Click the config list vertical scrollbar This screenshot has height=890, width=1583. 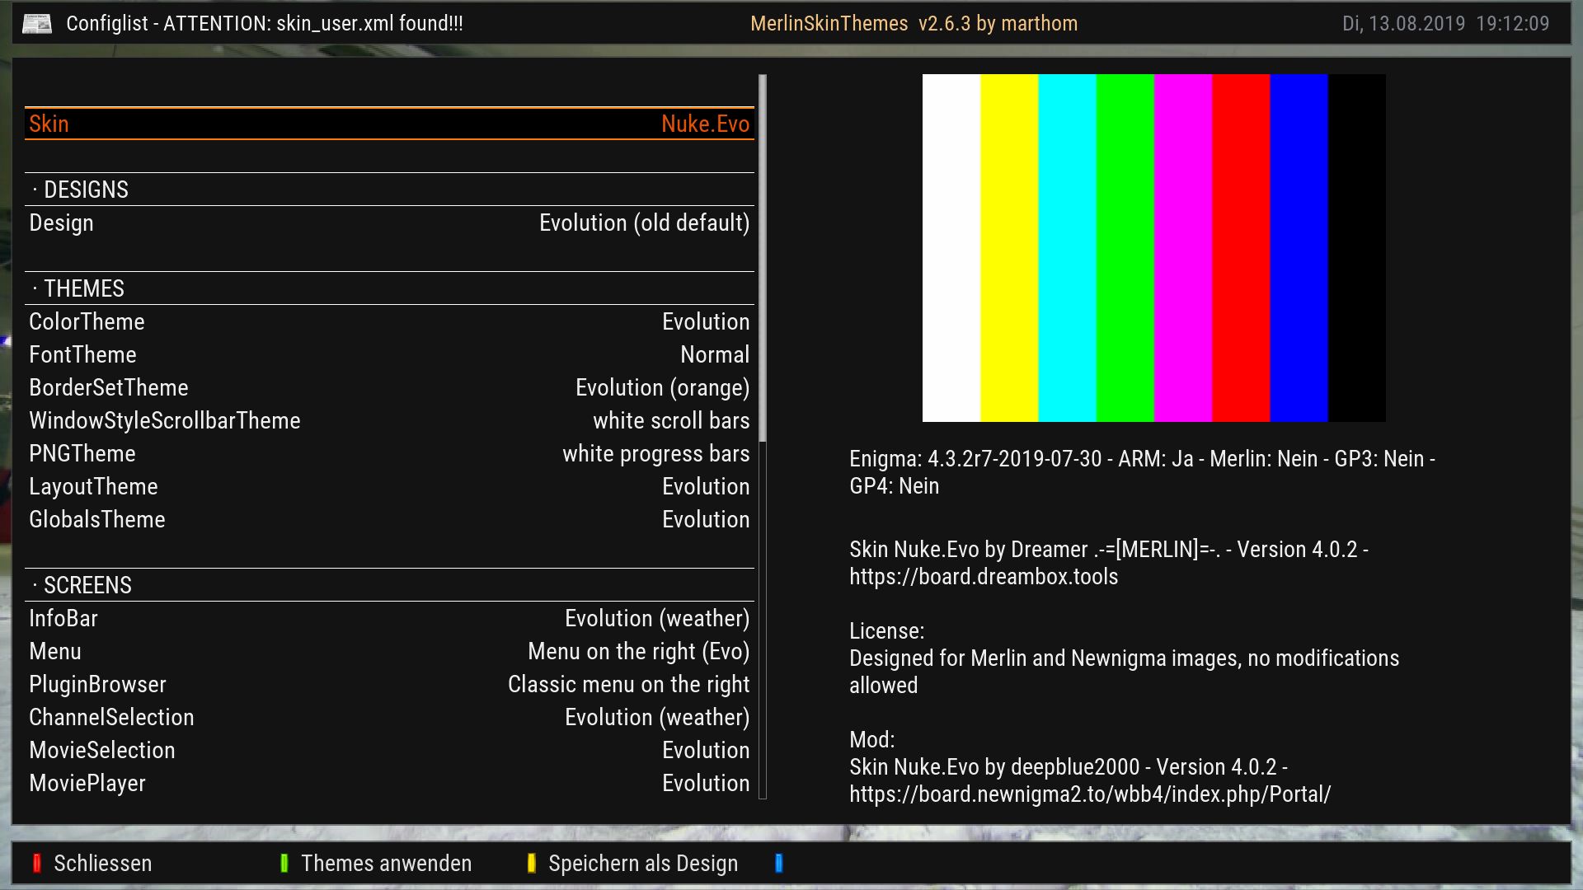tap(763, 257)
